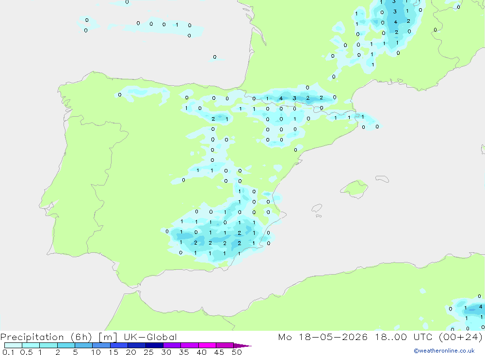Click the legend swatch between 25 and 30
Viewport: 485px width, 355px height.
pos(154,345)
